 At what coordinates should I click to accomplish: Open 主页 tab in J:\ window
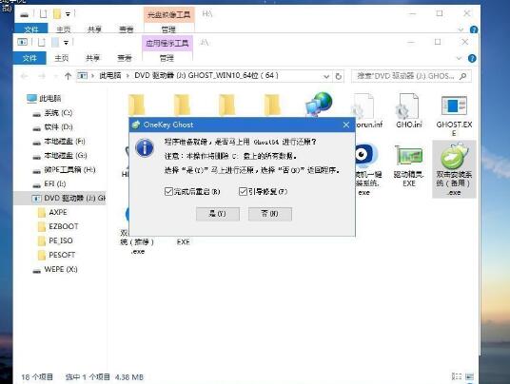pyautogui.click(x=62, y=58)
